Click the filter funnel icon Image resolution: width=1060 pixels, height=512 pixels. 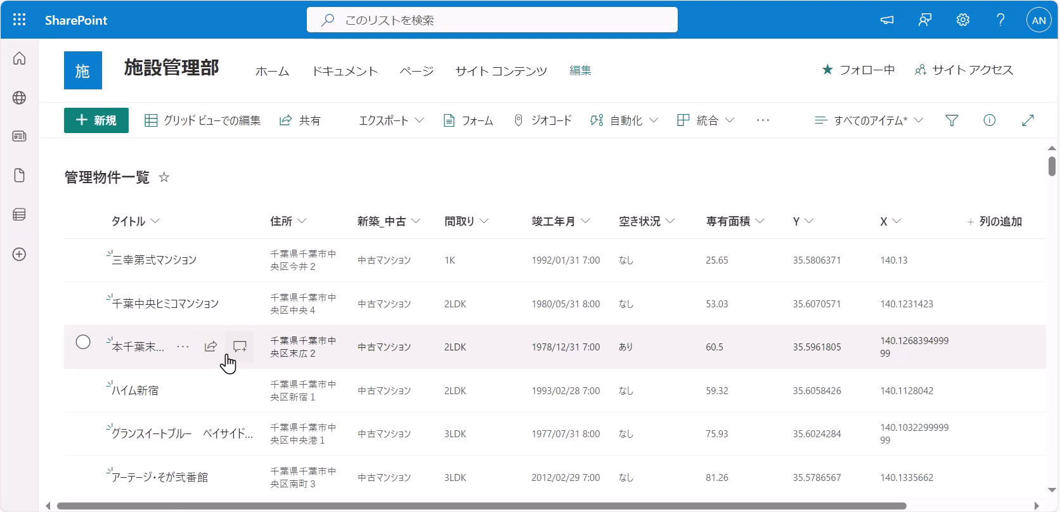[x=951, y=120]
